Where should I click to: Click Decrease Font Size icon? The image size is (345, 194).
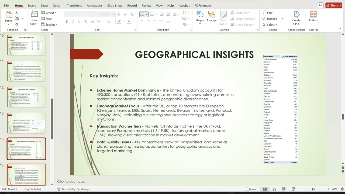pyautogui.click(x=125, y=14)
